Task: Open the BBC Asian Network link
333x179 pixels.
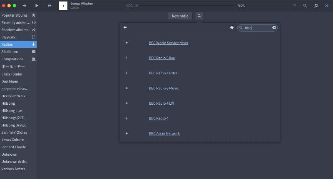Action: [164, 133]
